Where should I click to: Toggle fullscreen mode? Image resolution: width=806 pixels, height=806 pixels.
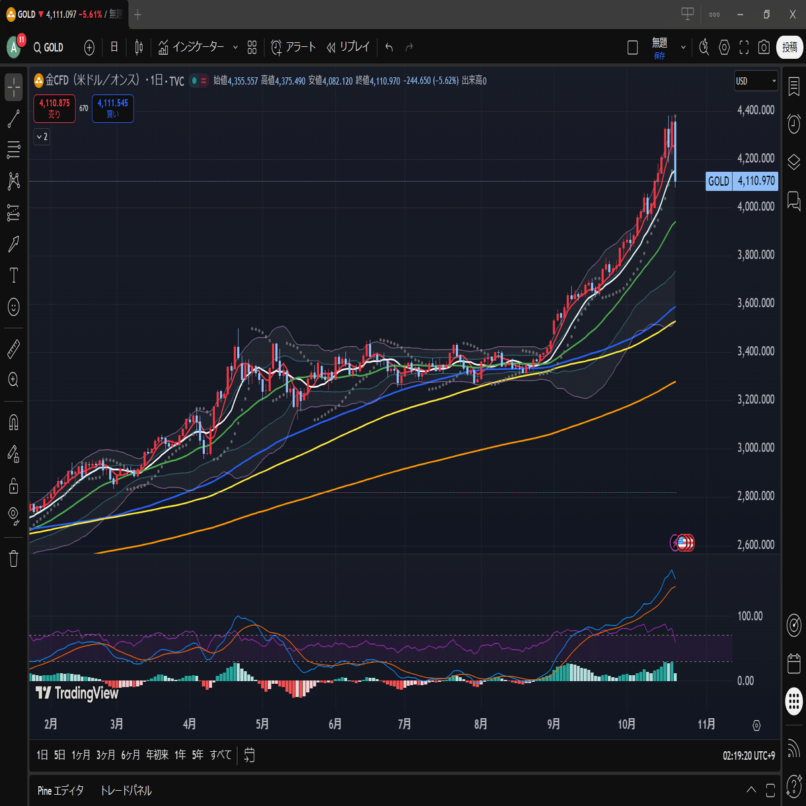pyautogui.click(x=744, y=48)
